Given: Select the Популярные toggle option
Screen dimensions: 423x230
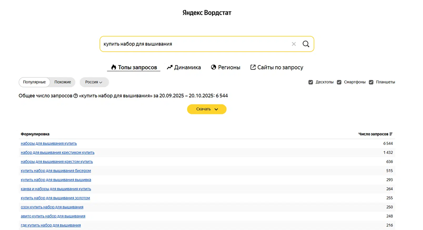Looking at the screenshot, I should coord(34,82).
